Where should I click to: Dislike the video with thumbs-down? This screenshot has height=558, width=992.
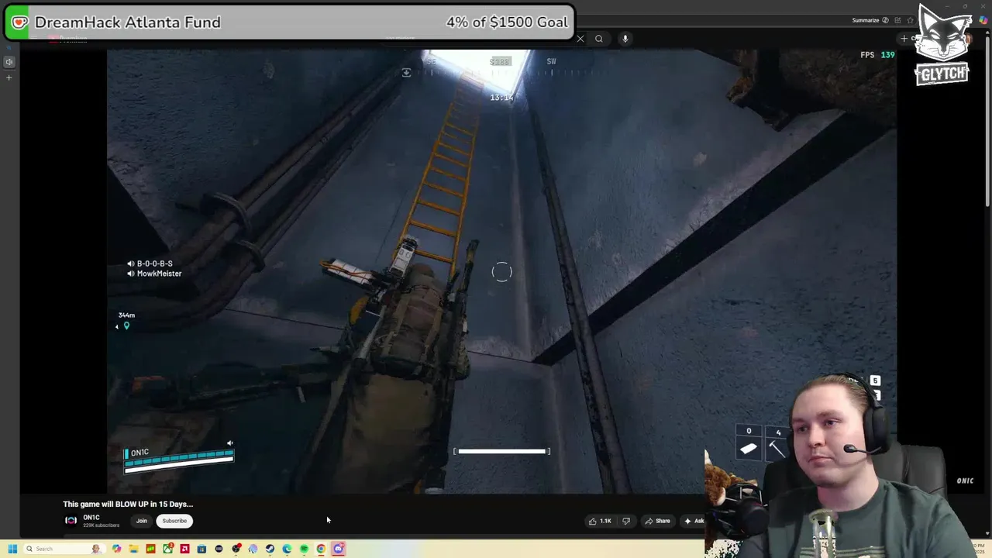626,521
